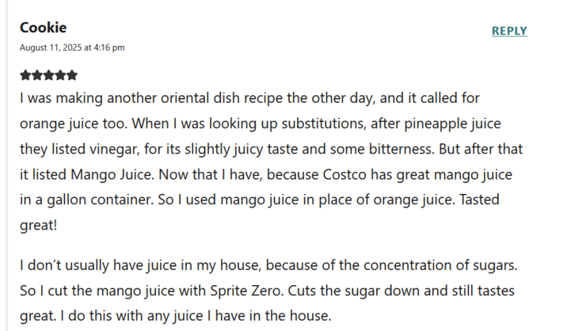Click the fourth star in the rating
Screen dimensions: 567x331
61,75
